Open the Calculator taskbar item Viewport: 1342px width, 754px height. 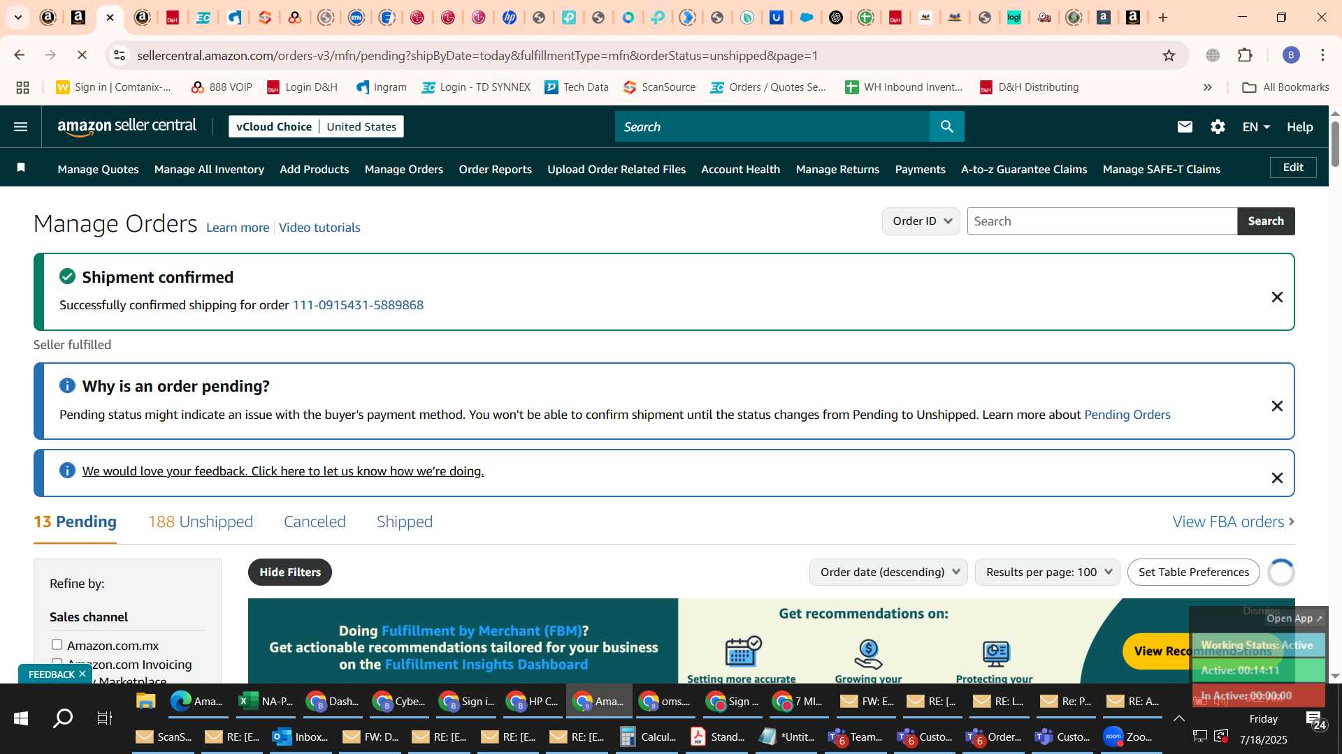[x=649, y=737]
